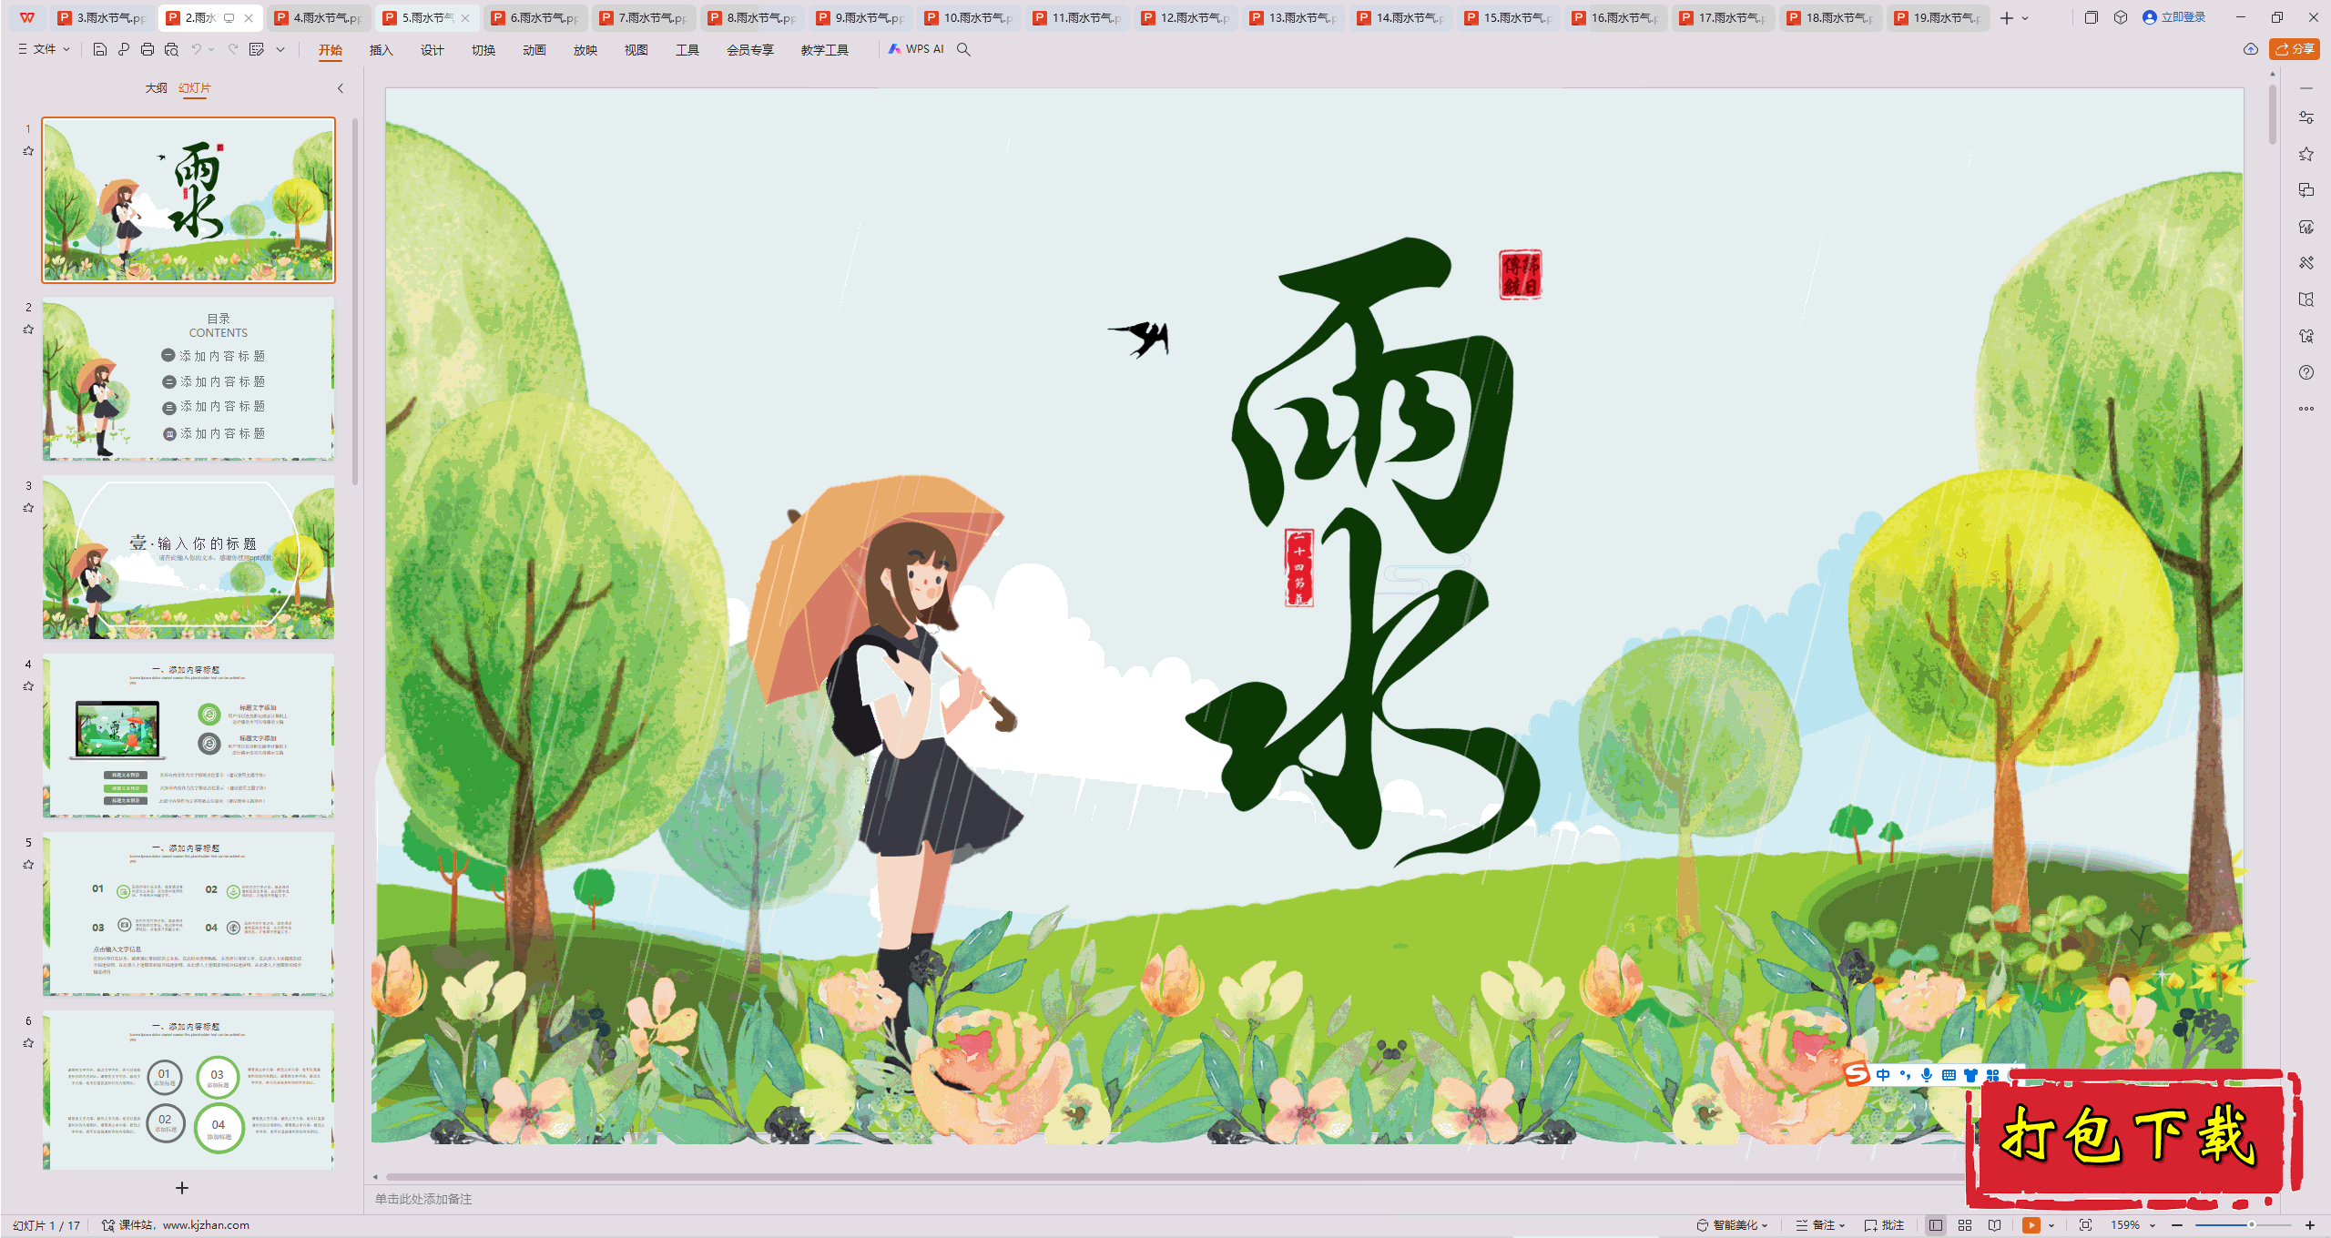Image resolution: width=2331 pixels, height=1238 pixels.
Task: Open the 设计 design ribbon tab
Action: (432, 50)
